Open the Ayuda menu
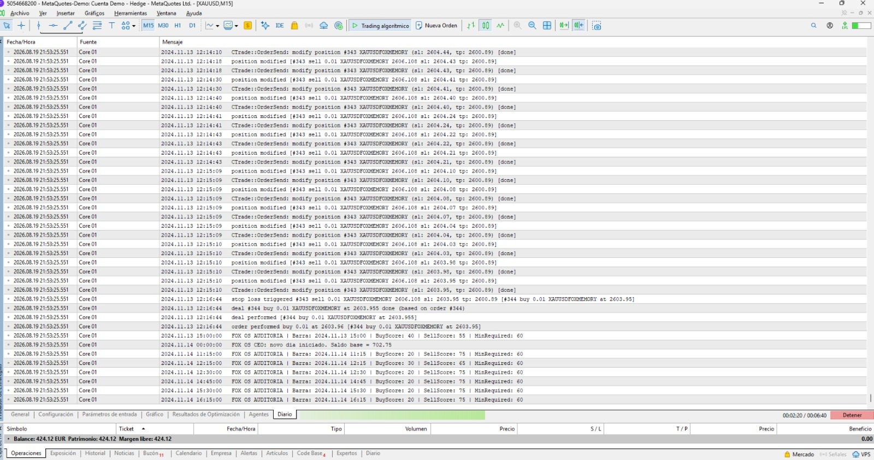Image resolution: width=874 pixels, height=460 pixels. [x=194, y=13]
